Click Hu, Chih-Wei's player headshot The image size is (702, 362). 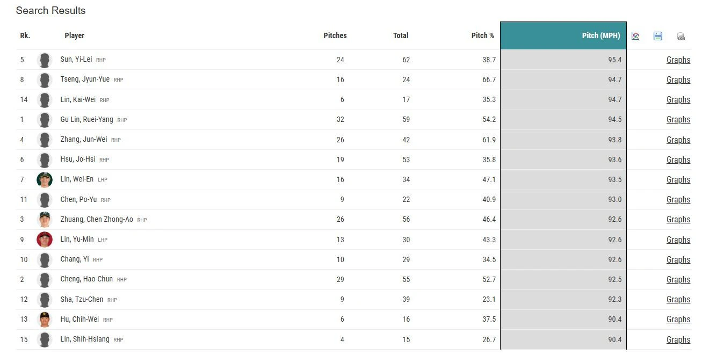(45, 319)
